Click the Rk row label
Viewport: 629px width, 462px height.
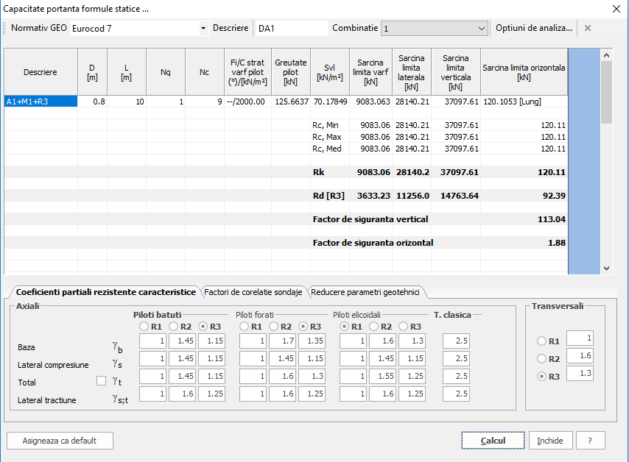click(318, 172)
